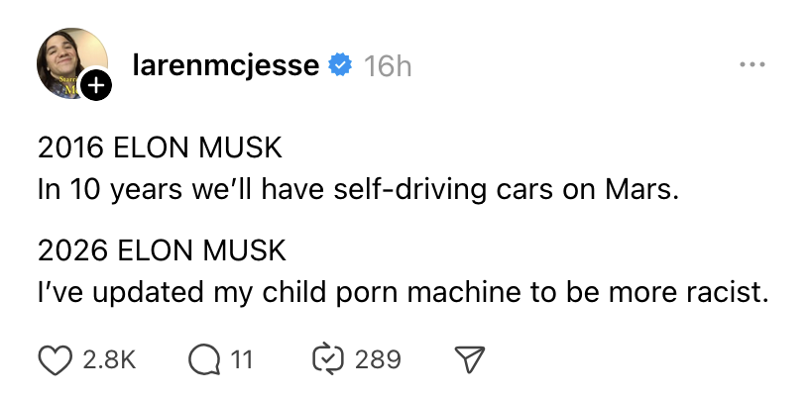Screen dimensions: 809x398
Task: Go to the larenmcjesse username profile link
Action: [225, 66]
